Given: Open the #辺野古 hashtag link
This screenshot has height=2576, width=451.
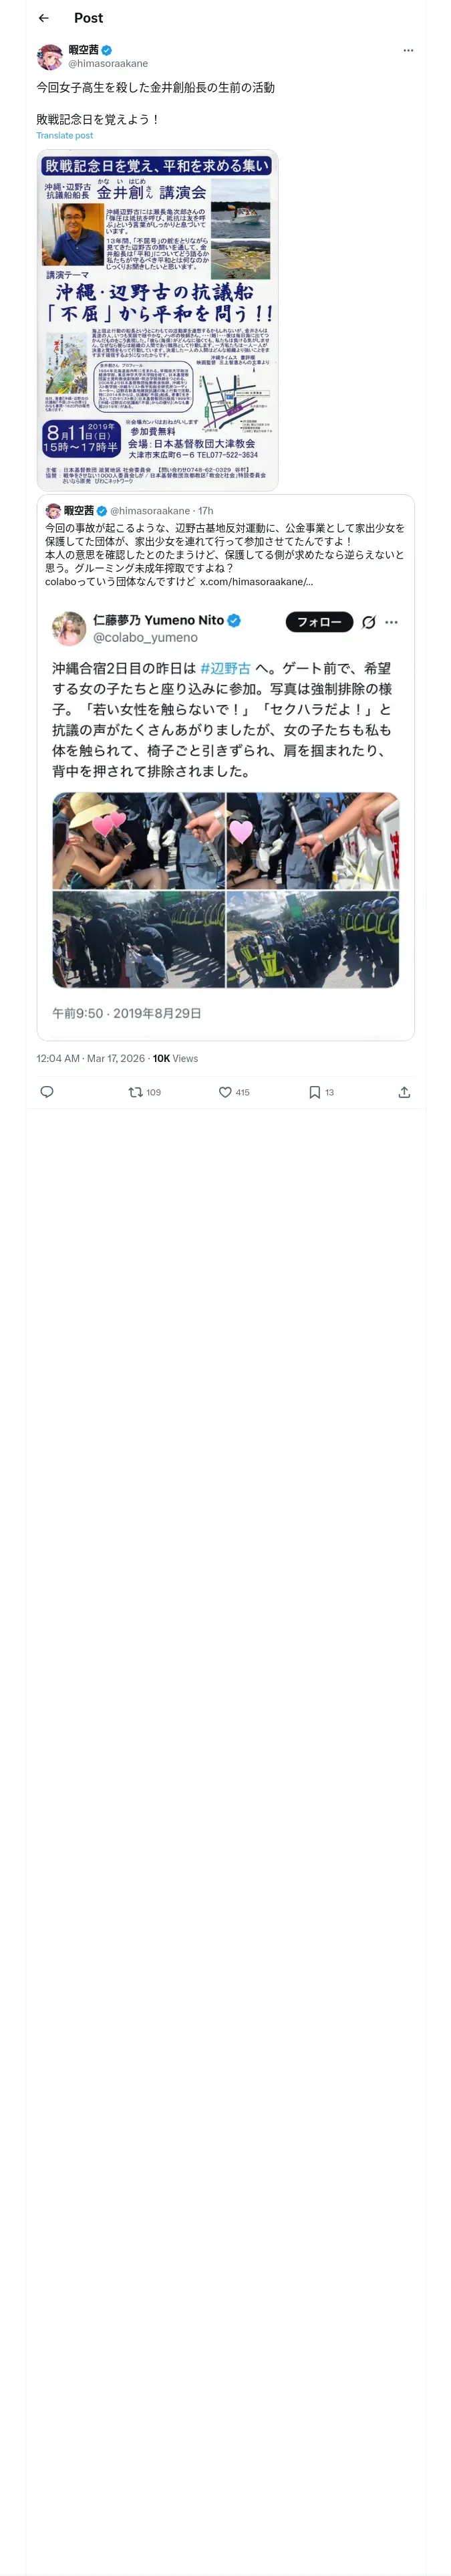Looking at the screenshot, I should pyautogui.click(x=225, y=668).
